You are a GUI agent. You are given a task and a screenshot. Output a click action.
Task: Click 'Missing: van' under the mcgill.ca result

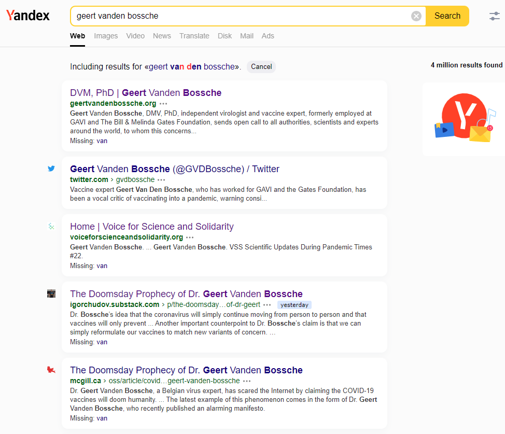pyautogui.click(x=89, y=418)
